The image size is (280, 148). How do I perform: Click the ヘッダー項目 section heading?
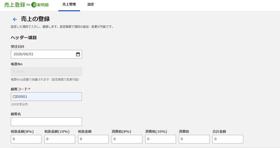24,38
